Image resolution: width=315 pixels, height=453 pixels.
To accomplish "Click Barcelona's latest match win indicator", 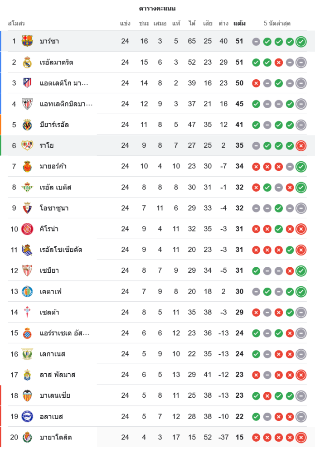I will click(301, 42).
